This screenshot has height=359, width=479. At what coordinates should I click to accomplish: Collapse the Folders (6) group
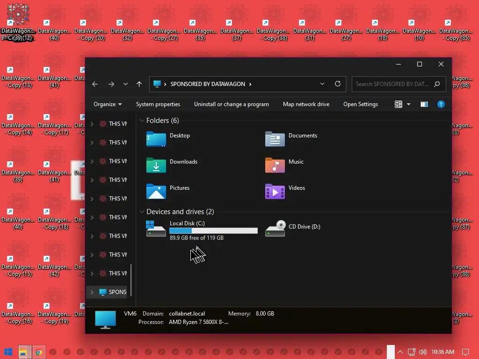tap(142, 121)
